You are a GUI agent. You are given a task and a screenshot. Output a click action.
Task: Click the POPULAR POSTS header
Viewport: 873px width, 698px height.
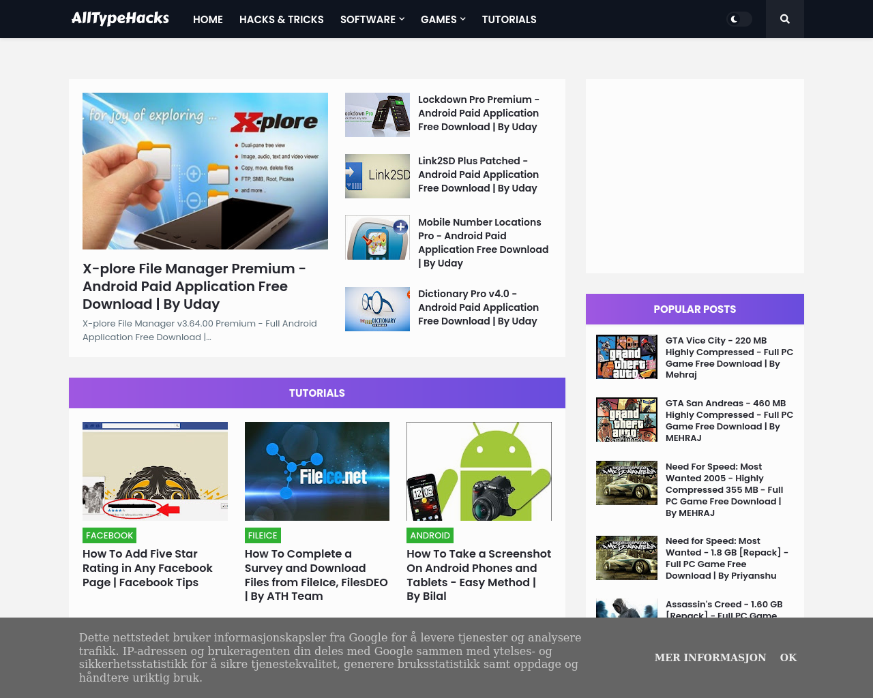pos(695,309)
